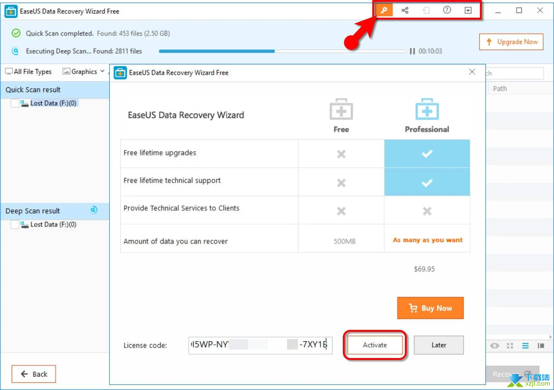Activate the entered license code

pyautogui.click(x=375, y=345)
